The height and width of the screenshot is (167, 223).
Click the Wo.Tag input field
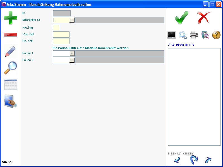[56, 28]
